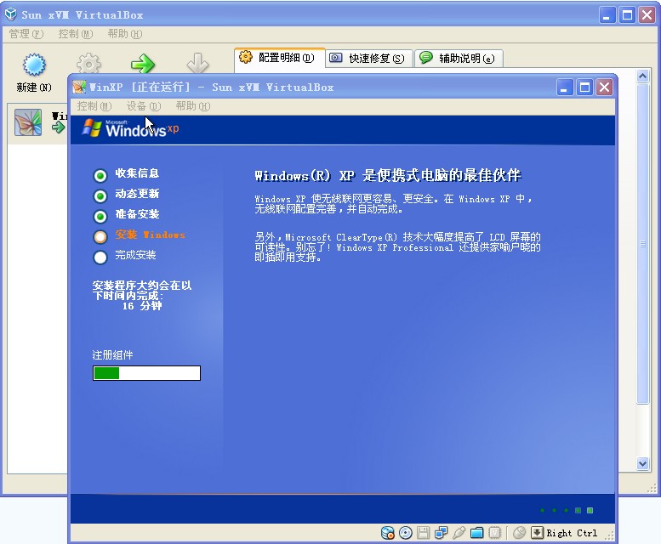Screen dimensions: 661x544
Task: Click the resize grip of the WinXP window
Action: 609,535
